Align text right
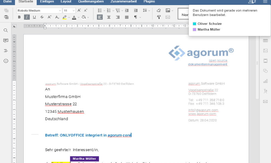 coord(118,17)
